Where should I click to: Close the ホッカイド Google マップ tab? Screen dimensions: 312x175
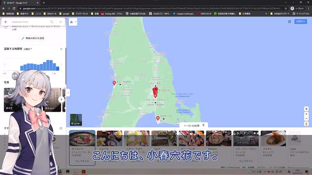point(38,3)
